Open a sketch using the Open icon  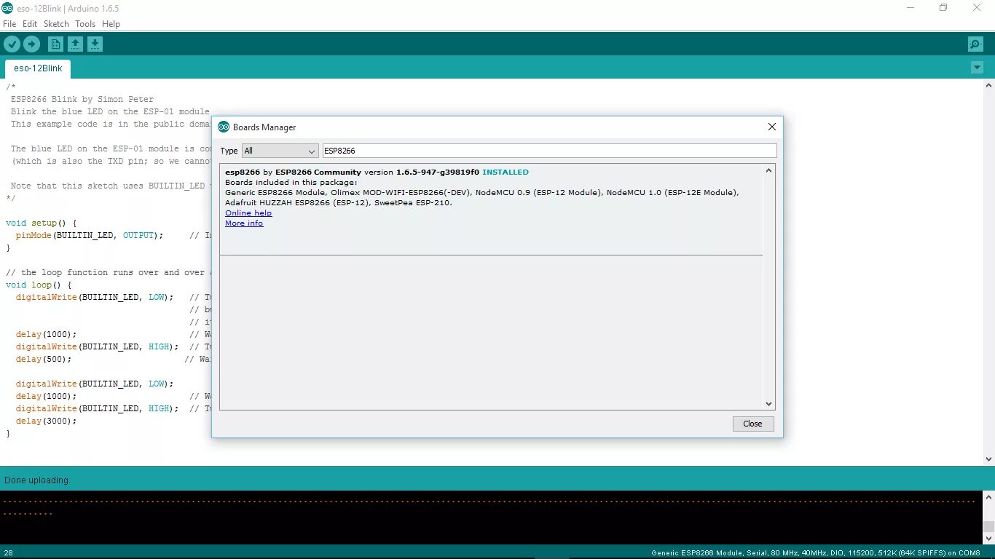75,44
